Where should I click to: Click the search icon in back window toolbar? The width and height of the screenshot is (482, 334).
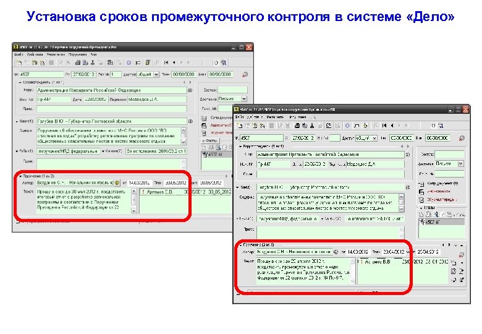pos(224,62)
